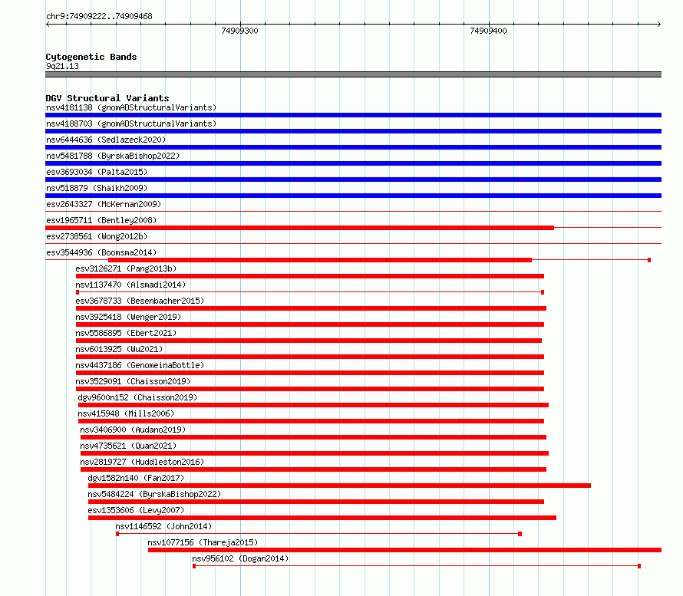Image resolution: width=683 pixels, height=596 pixels.
Task: Click nsv2819727 (Huddleston2016) label
Action: pyautogui.click(x=142, y=462)
